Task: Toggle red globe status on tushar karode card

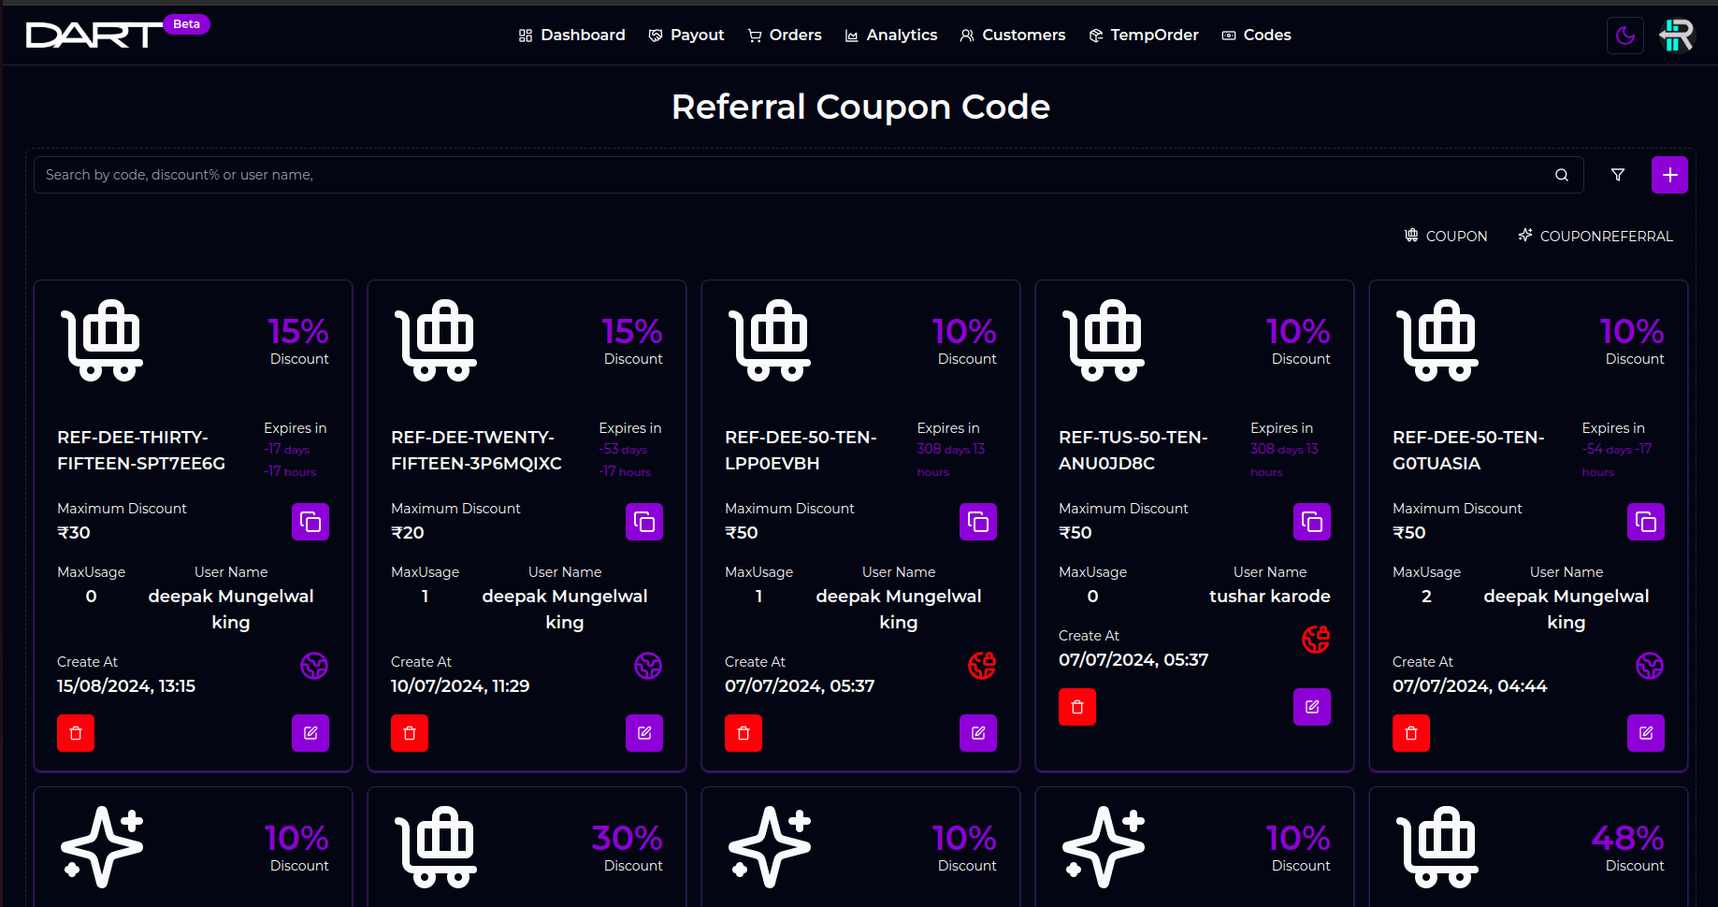Action: (1316, 640)
